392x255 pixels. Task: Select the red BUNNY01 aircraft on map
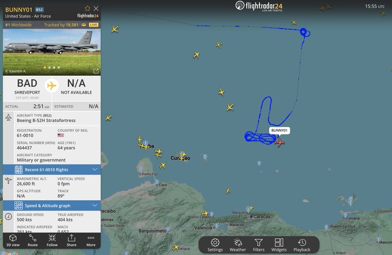[x=280, y=142]
